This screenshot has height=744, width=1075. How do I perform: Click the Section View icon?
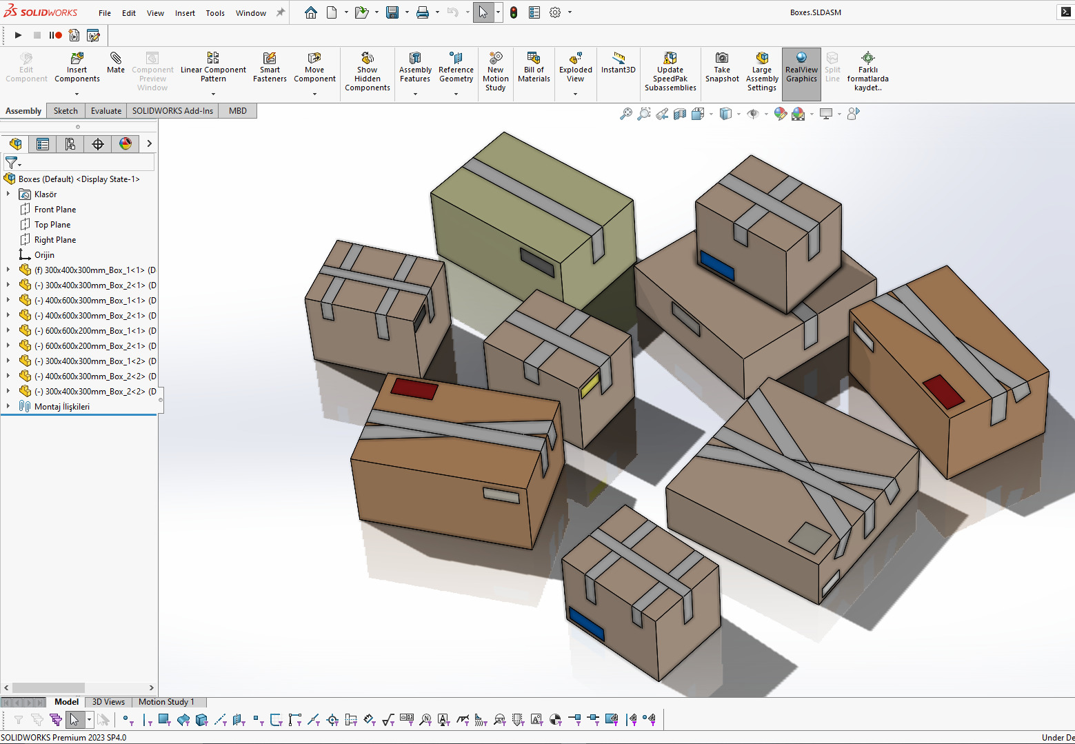coord(680,114)
